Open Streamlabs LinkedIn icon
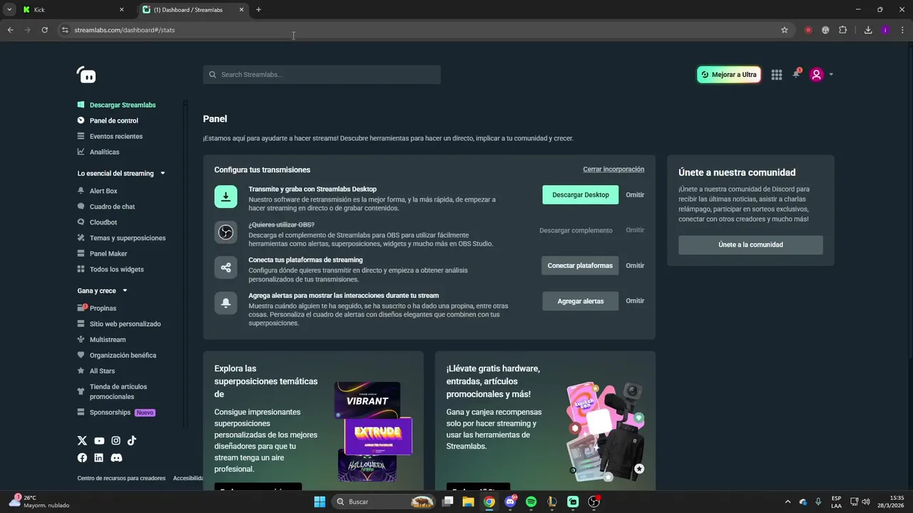Image resolution: width=913 pixels, height=513 pixels. [x=98, y=457]
